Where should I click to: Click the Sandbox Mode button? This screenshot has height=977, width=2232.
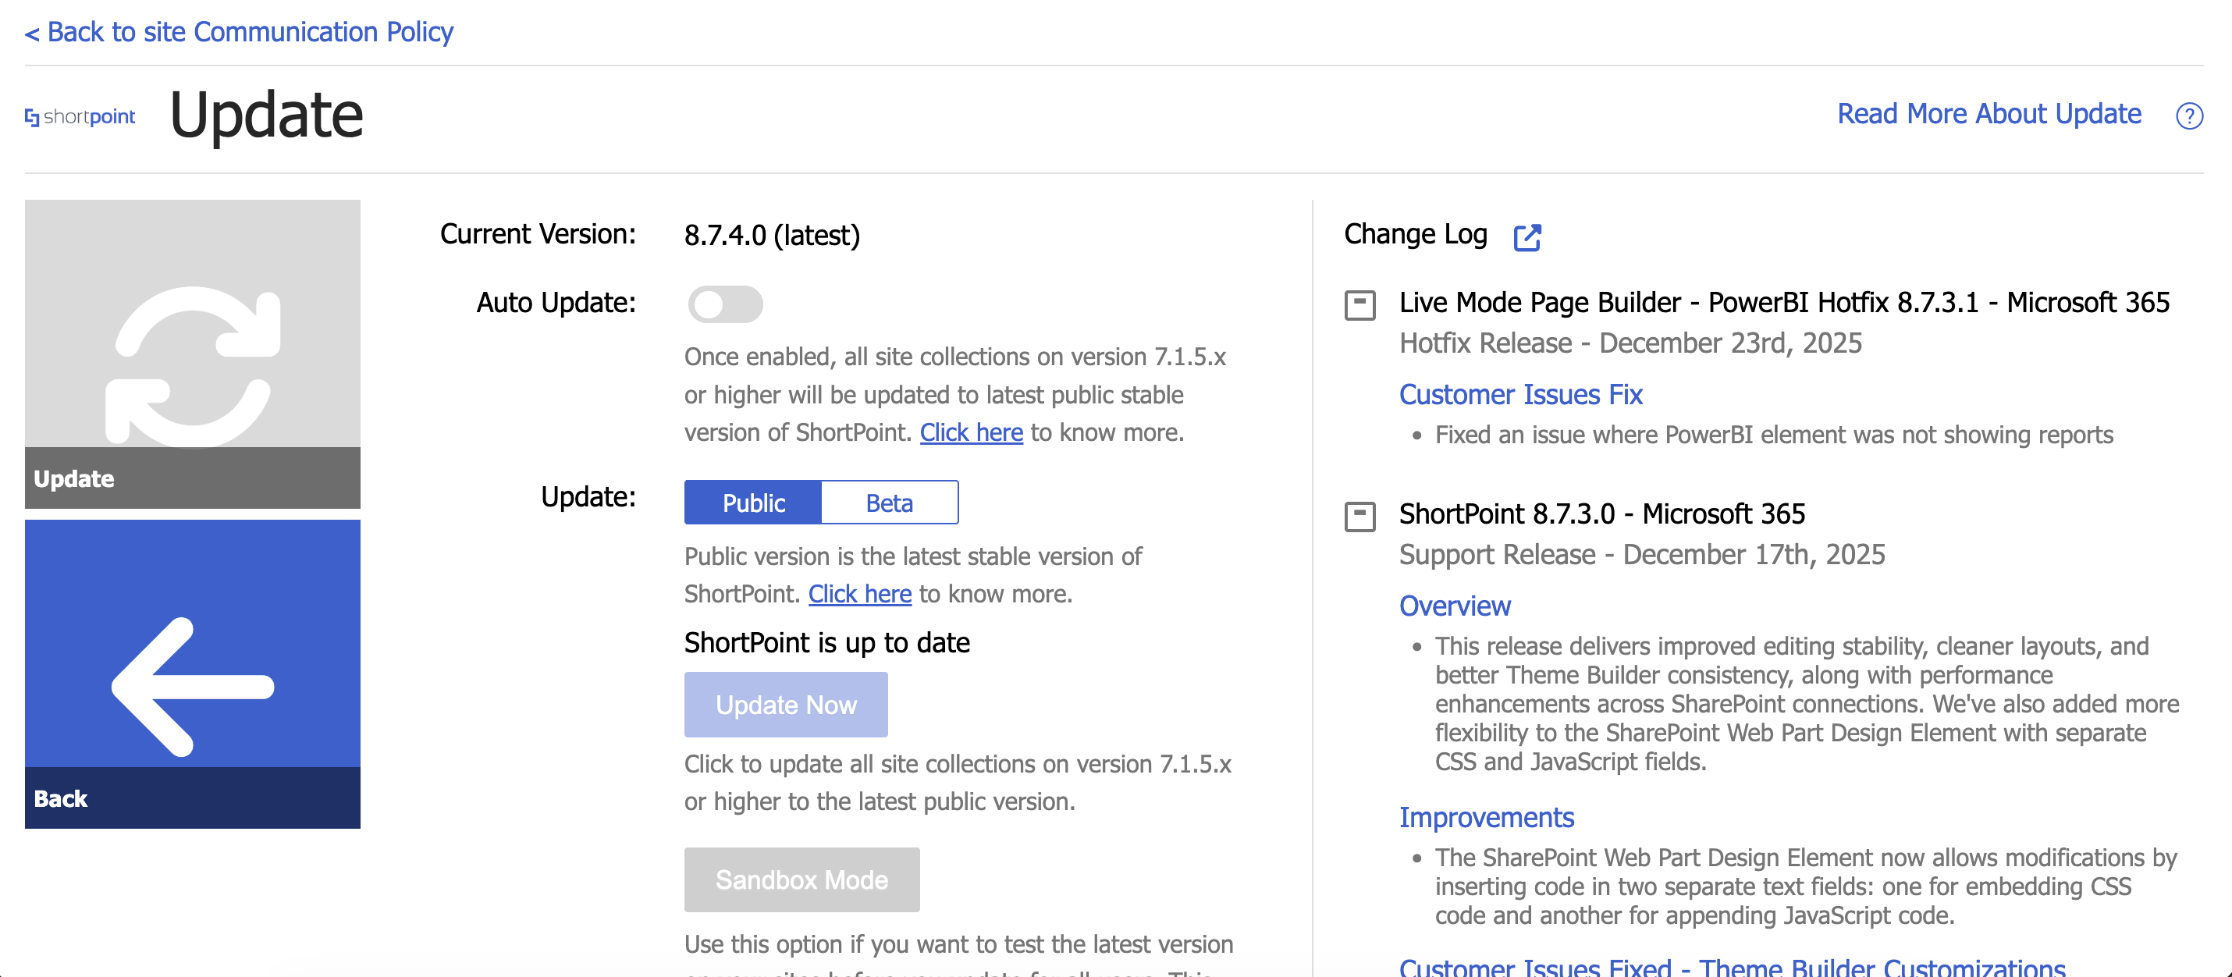[801, 879]
